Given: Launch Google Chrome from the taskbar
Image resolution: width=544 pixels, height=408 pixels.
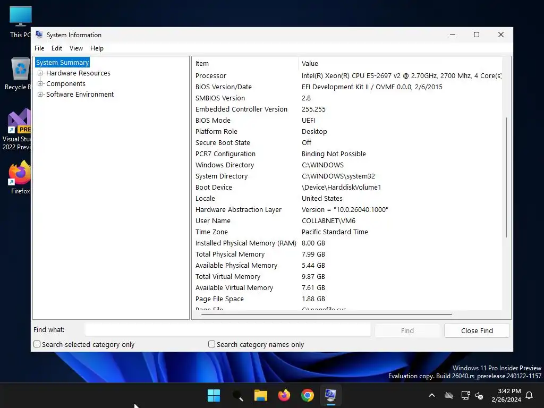Looking at the screenshot, I should (x=308, y=395).
